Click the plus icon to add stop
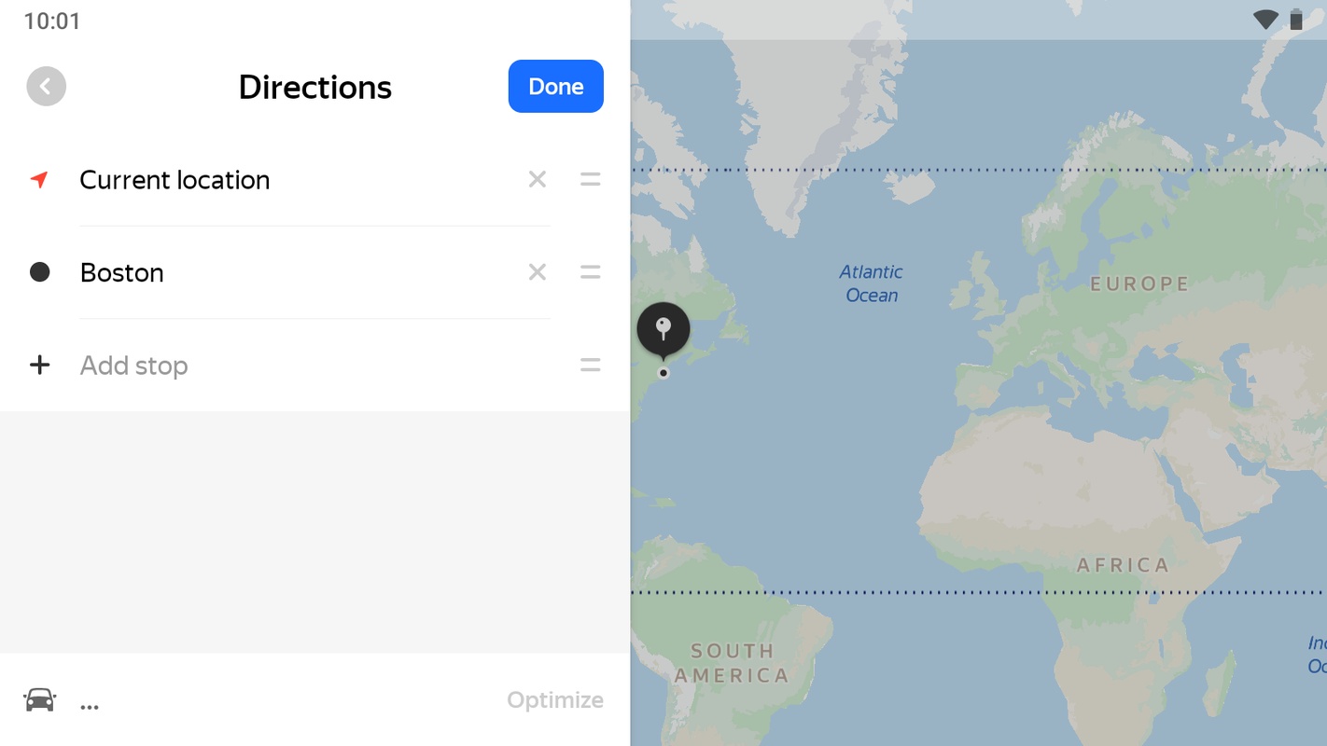Image resolution: width=1327 pixels, height=746 pixels. (x=39, y=365)
